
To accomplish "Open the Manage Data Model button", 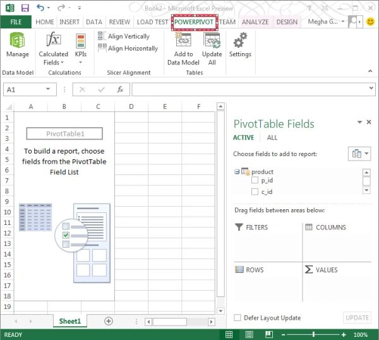I will pos(18,46).
